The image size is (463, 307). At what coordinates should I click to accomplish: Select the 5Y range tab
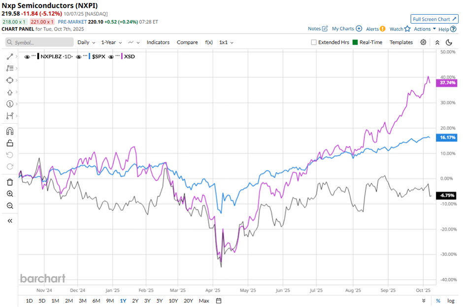click(x=159, y=301)
